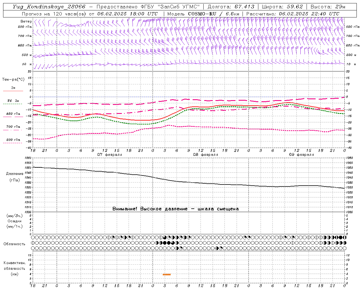Click the (мм/3ч.) unit label
The height and width of the screenshot is (288, 361).
pos(15,216)
